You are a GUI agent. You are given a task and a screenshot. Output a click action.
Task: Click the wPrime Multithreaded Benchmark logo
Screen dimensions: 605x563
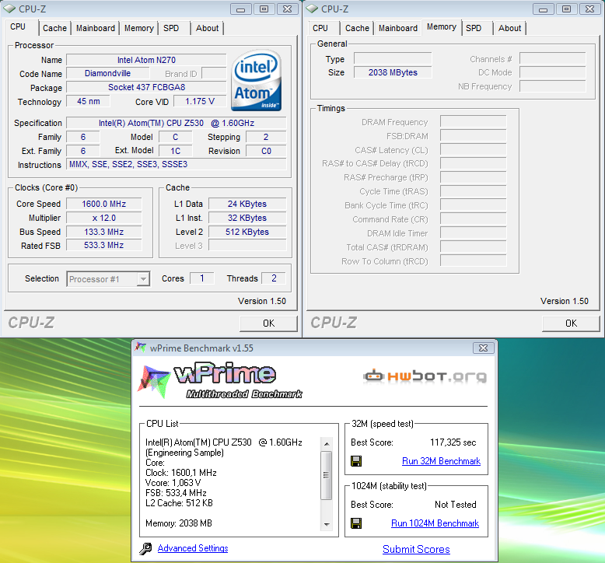[220, 380]
